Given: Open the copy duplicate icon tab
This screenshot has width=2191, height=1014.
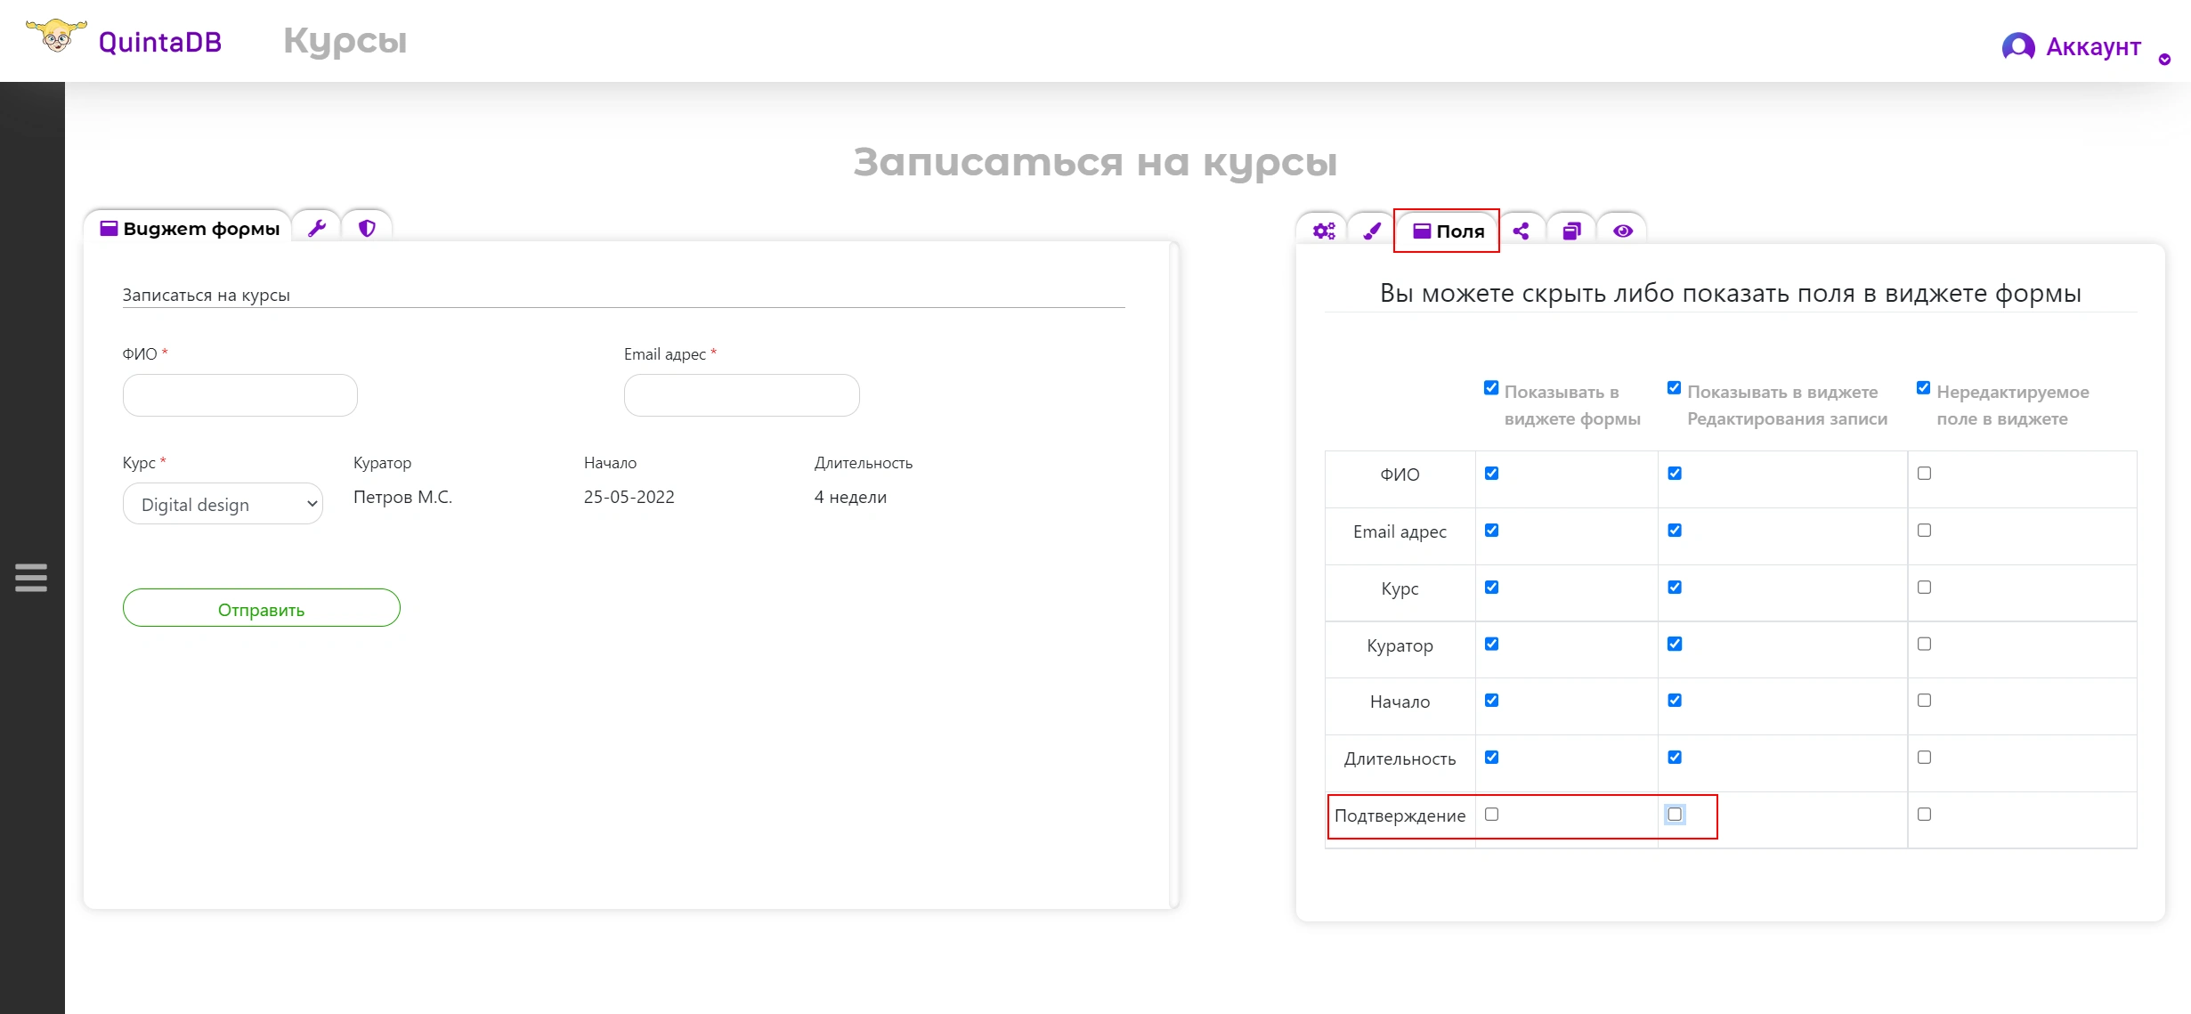Looking at the screenshot, I should click(1572, 231).
